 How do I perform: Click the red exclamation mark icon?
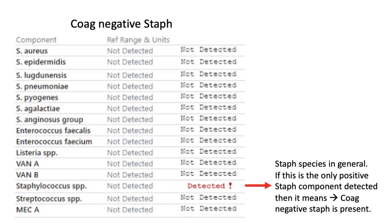tap(230, 186)
